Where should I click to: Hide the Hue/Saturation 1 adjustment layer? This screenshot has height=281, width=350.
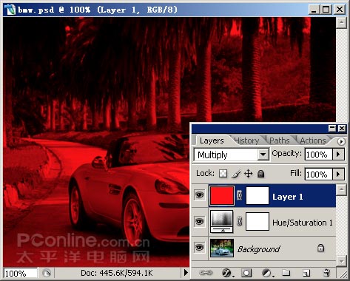200,221
